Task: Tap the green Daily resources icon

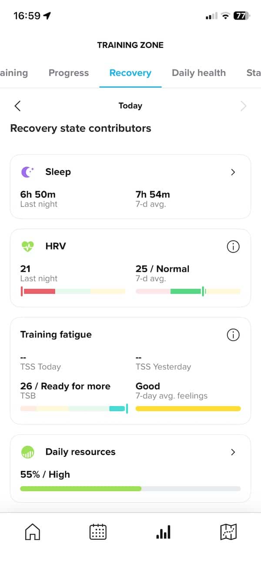Action: [27, 452]
